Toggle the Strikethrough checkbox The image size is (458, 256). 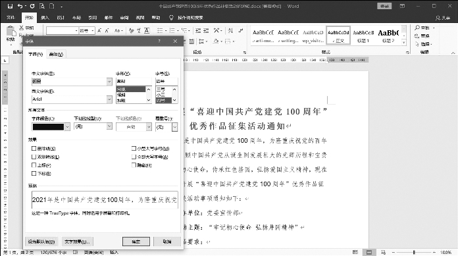(34, 149)
